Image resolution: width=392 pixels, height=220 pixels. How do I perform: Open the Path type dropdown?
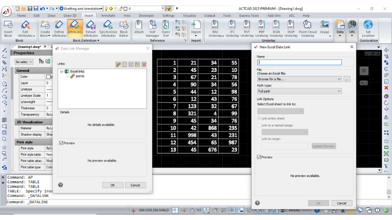pos(299,91)
